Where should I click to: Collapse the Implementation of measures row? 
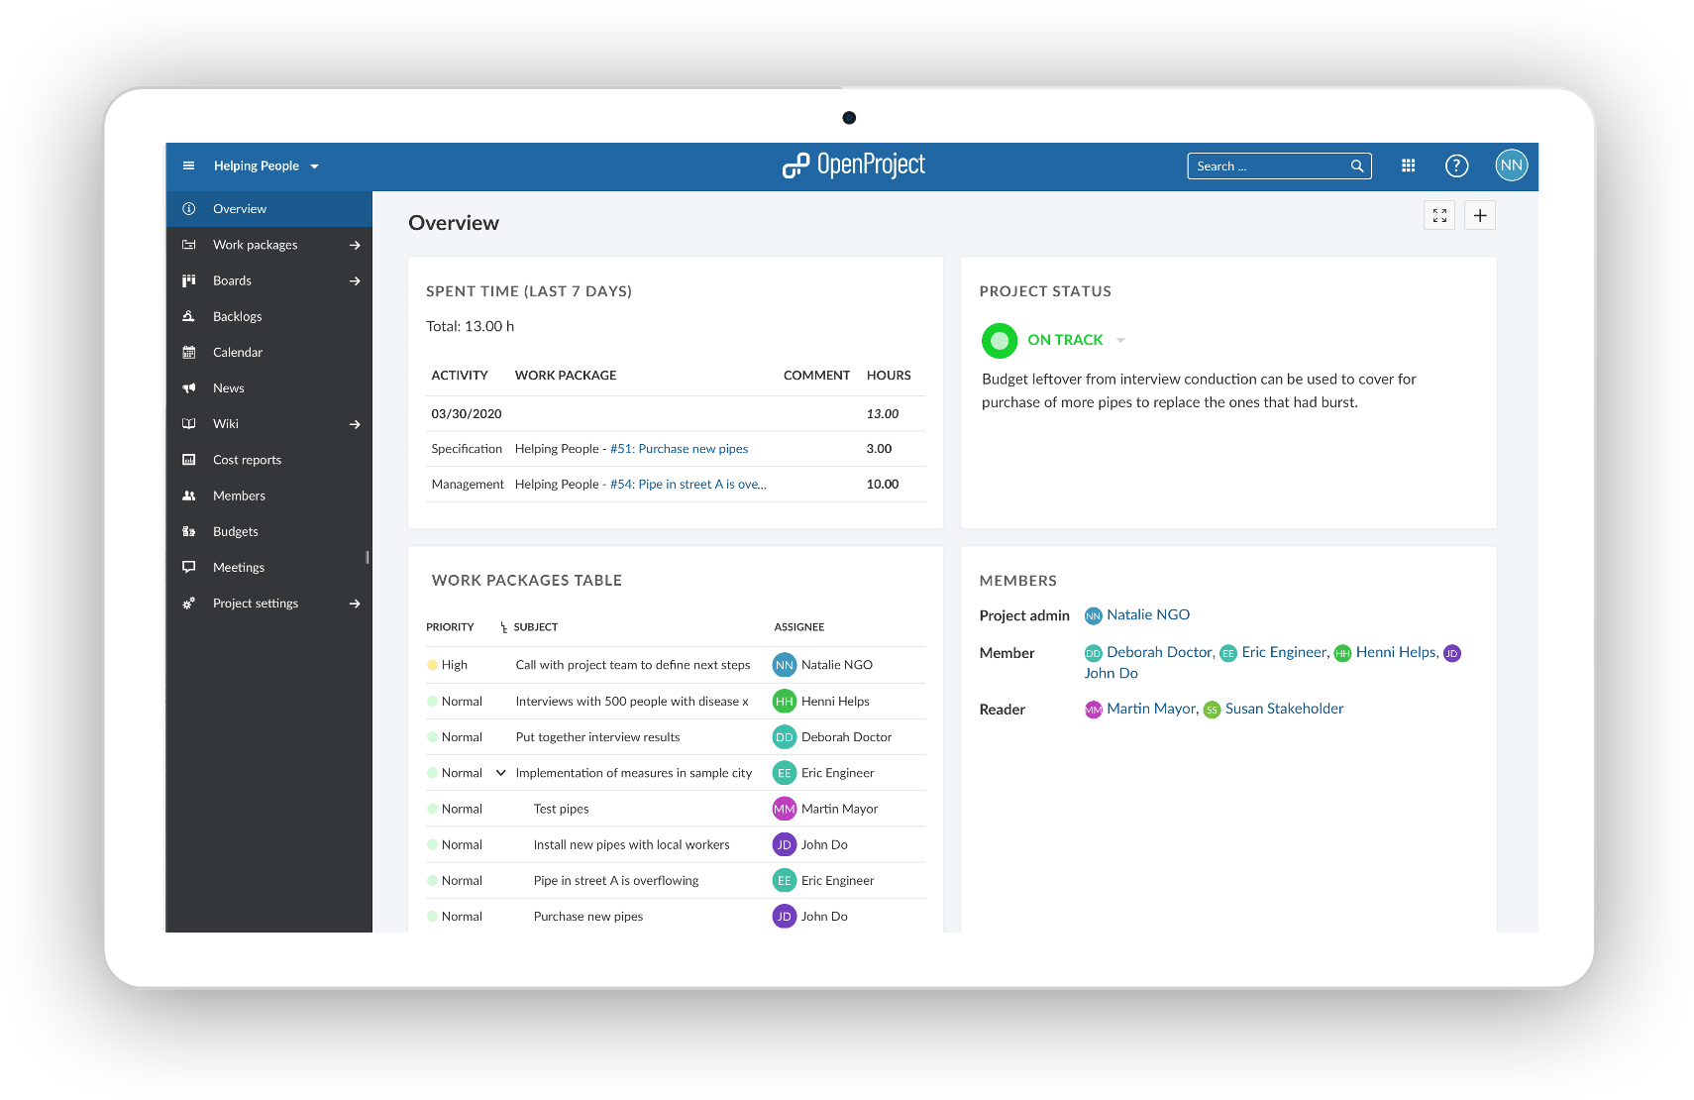coord(500,773)
